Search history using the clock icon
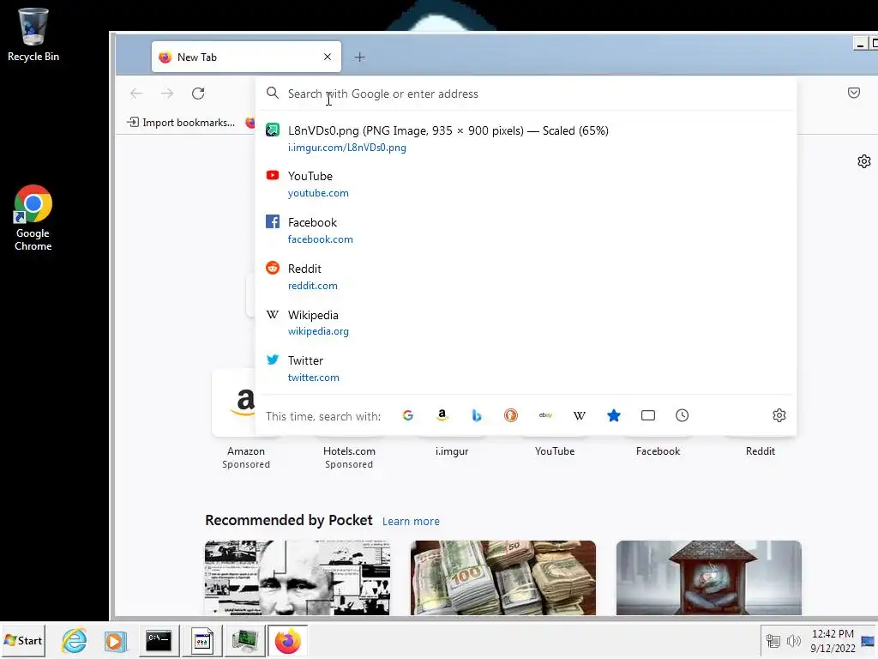 [682, 415]
